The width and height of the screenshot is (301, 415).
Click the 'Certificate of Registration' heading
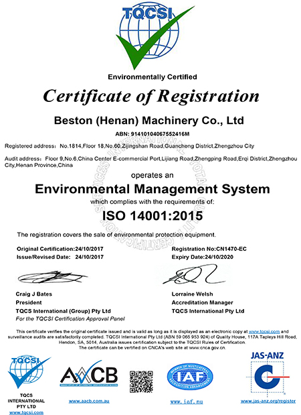click(151, 96)
